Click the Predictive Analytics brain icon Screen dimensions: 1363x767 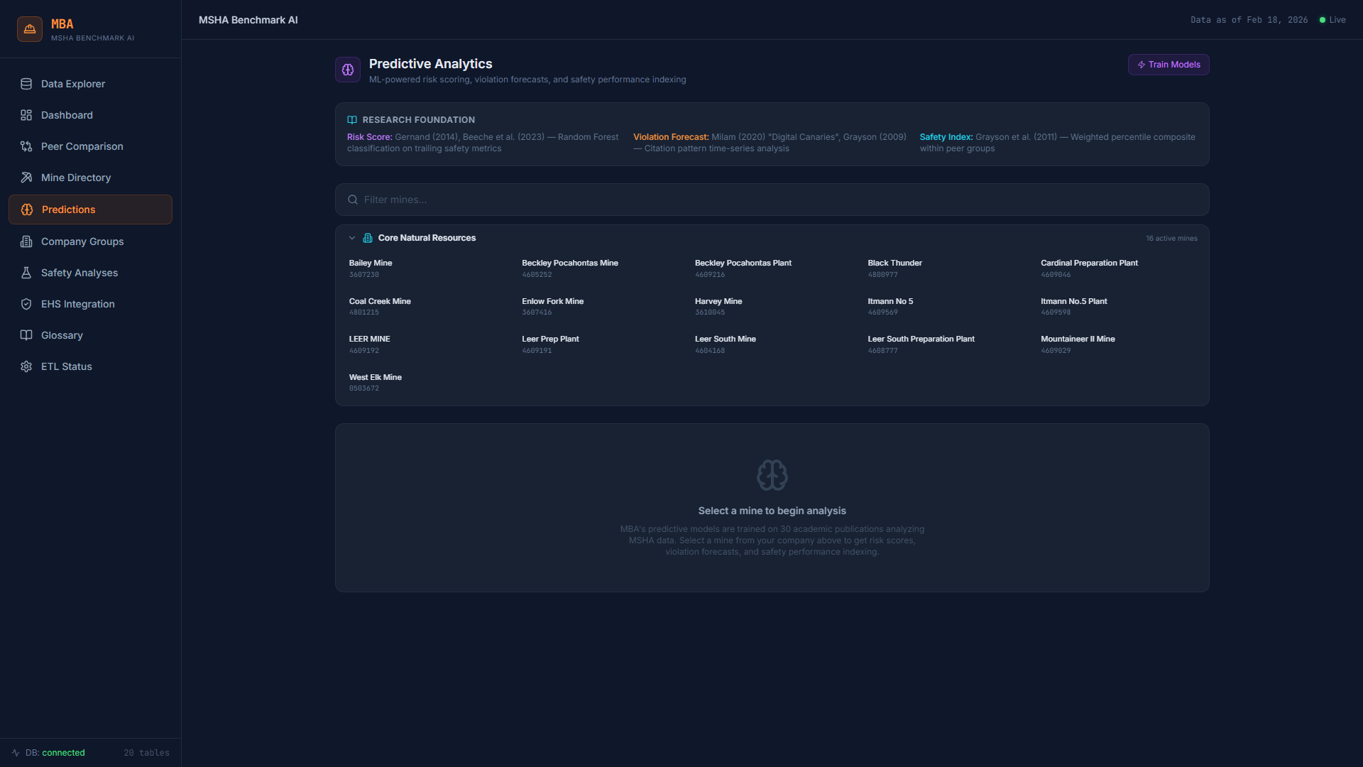coord(347,69)
